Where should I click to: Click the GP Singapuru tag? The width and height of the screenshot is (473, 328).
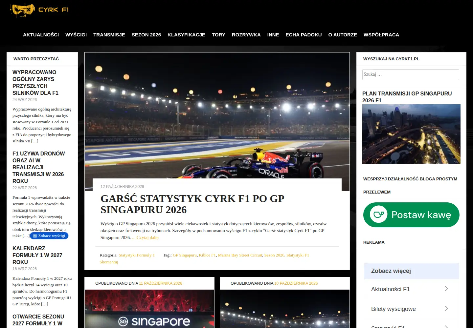tap(185, 255)
